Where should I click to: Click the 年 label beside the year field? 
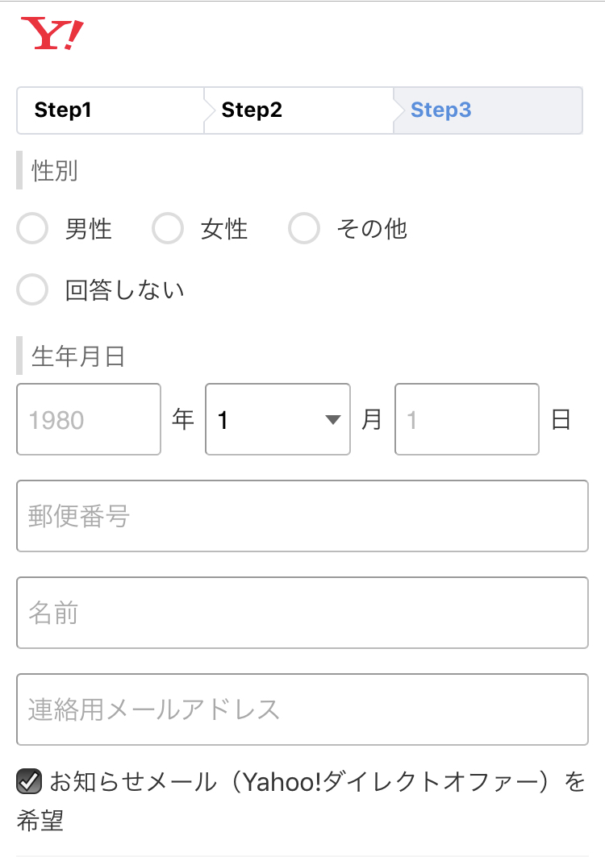tap(182, 420)
